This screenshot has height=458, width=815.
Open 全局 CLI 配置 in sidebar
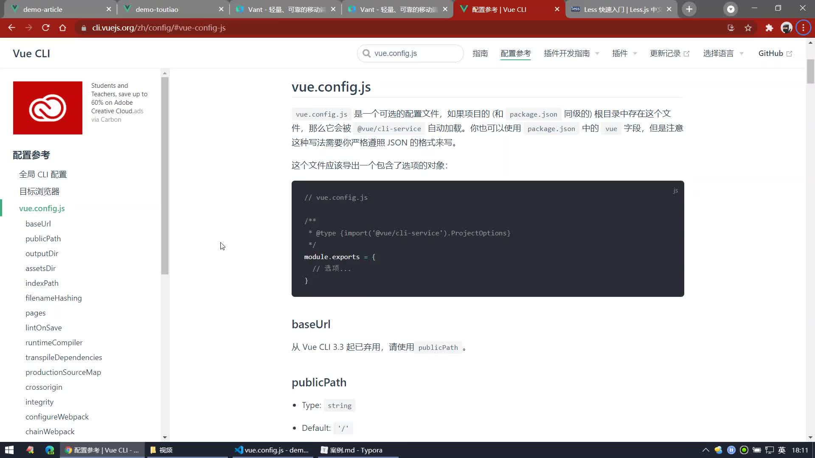43,174
